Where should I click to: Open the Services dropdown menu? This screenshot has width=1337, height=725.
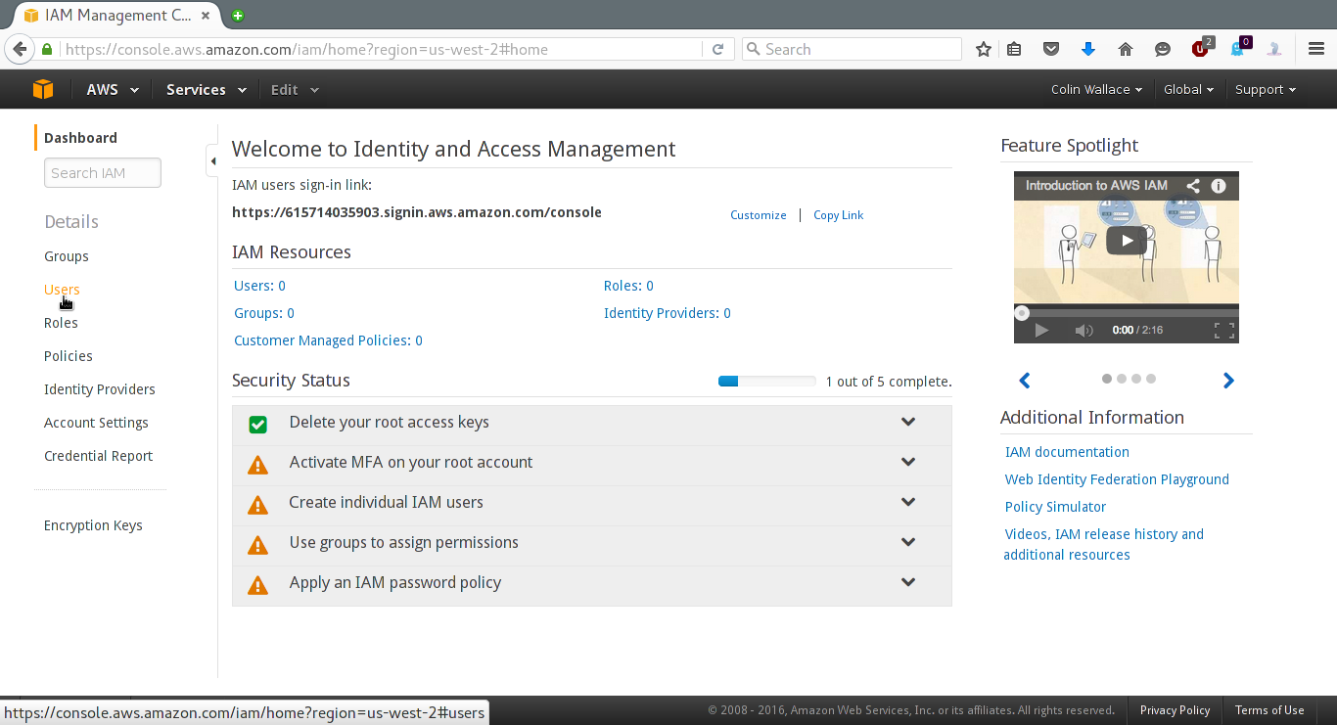[x=207, y=89]
